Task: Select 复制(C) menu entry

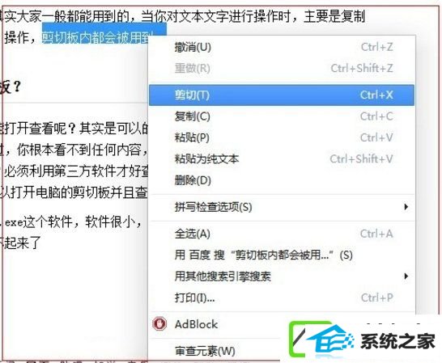Action: point(282,116)
